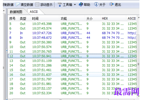This screenshot has width=144, height=100.
Task: Click the 复制数据 toolbar label
Action: click(x=8, y=5)
